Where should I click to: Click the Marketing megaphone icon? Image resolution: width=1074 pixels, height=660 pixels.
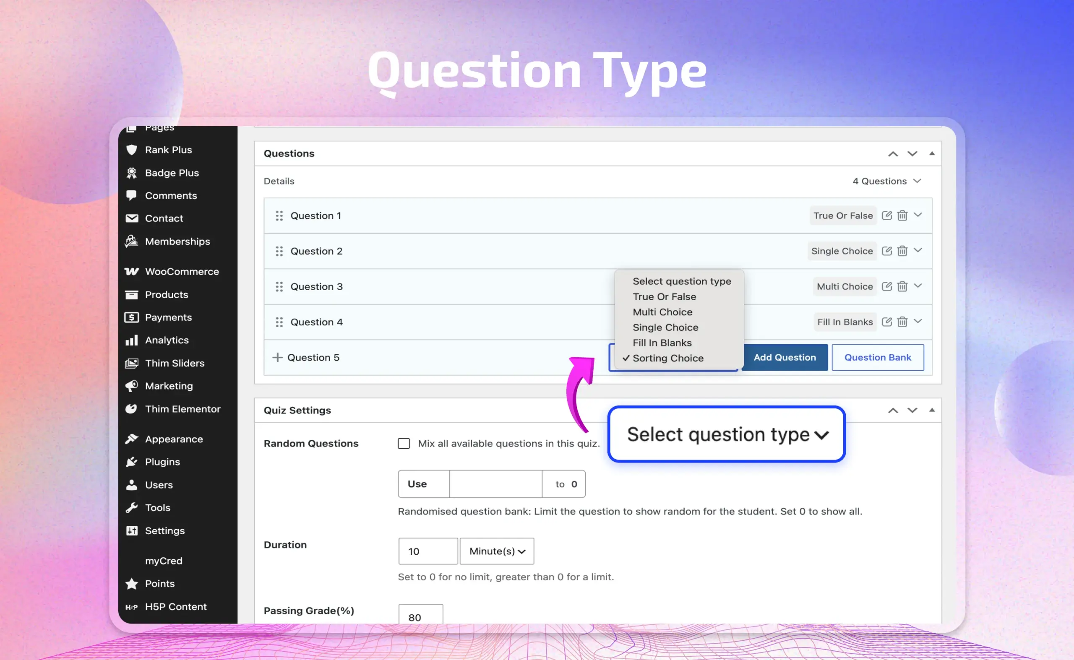pyautogui.click(x=131, y=386)
